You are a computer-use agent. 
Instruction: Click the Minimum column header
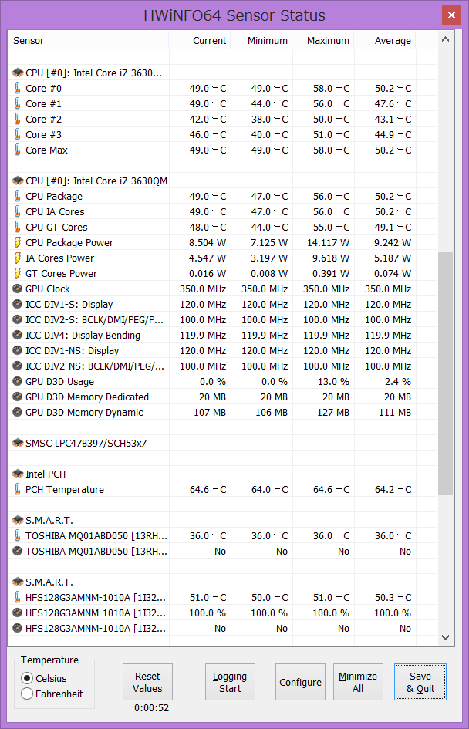pos(261,40)
